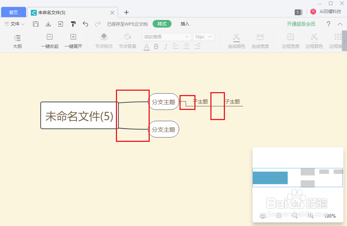Open the 文件 file menu dropdown
This screenshot has height=226, width=347.
click(x=14, y=24)
